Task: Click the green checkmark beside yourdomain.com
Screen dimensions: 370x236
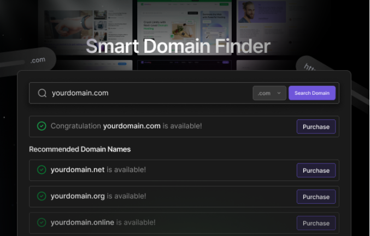Action: (x=42, y=126)
